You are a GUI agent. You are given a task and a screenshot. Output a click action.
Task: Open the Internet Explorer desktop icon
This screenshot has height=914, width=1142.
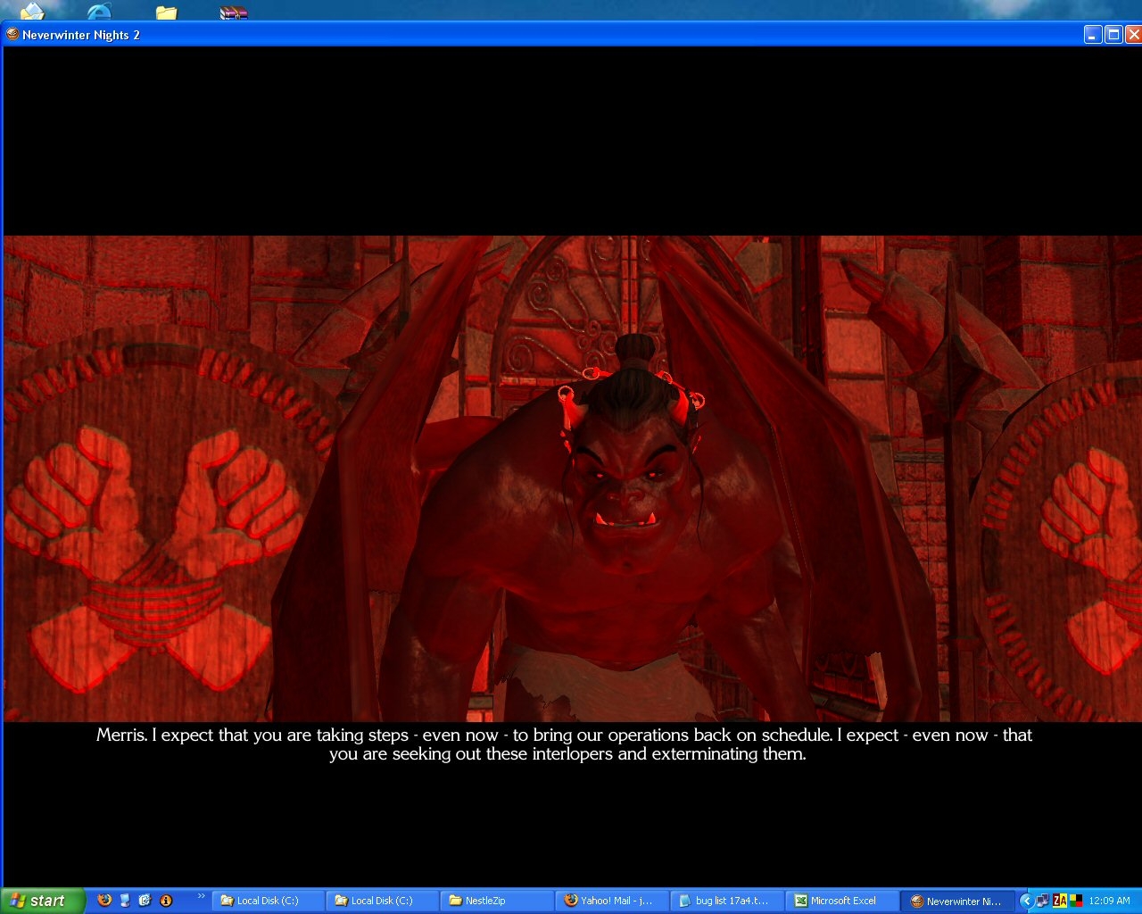99,12
